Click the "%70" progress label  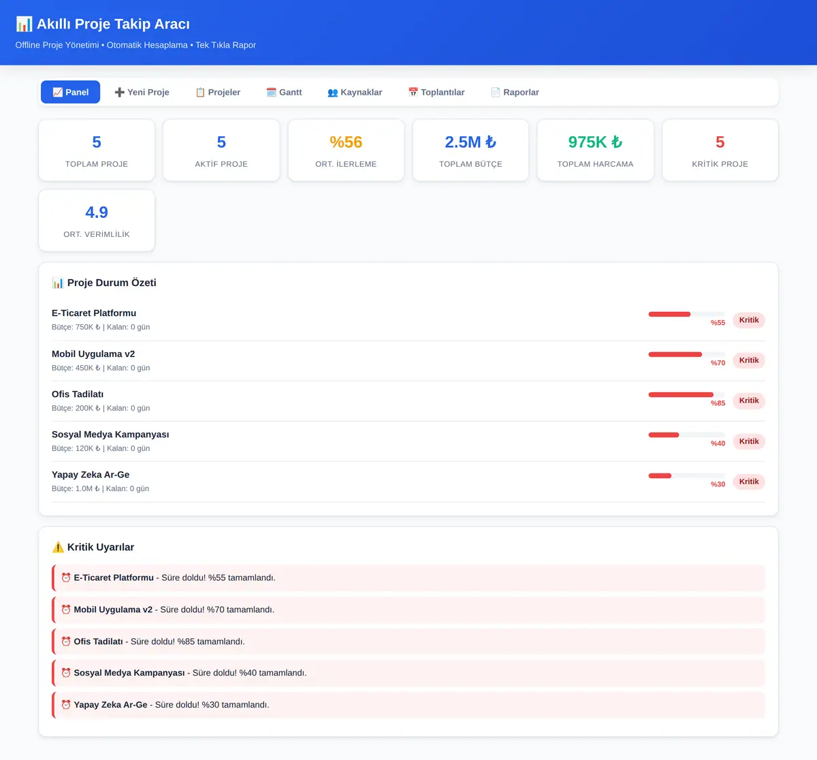click(718, 363)
